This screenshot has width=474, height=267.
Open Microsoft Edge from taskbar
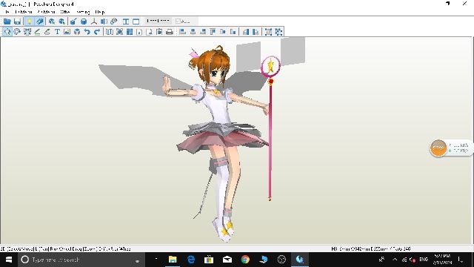[x=191, y=260]
